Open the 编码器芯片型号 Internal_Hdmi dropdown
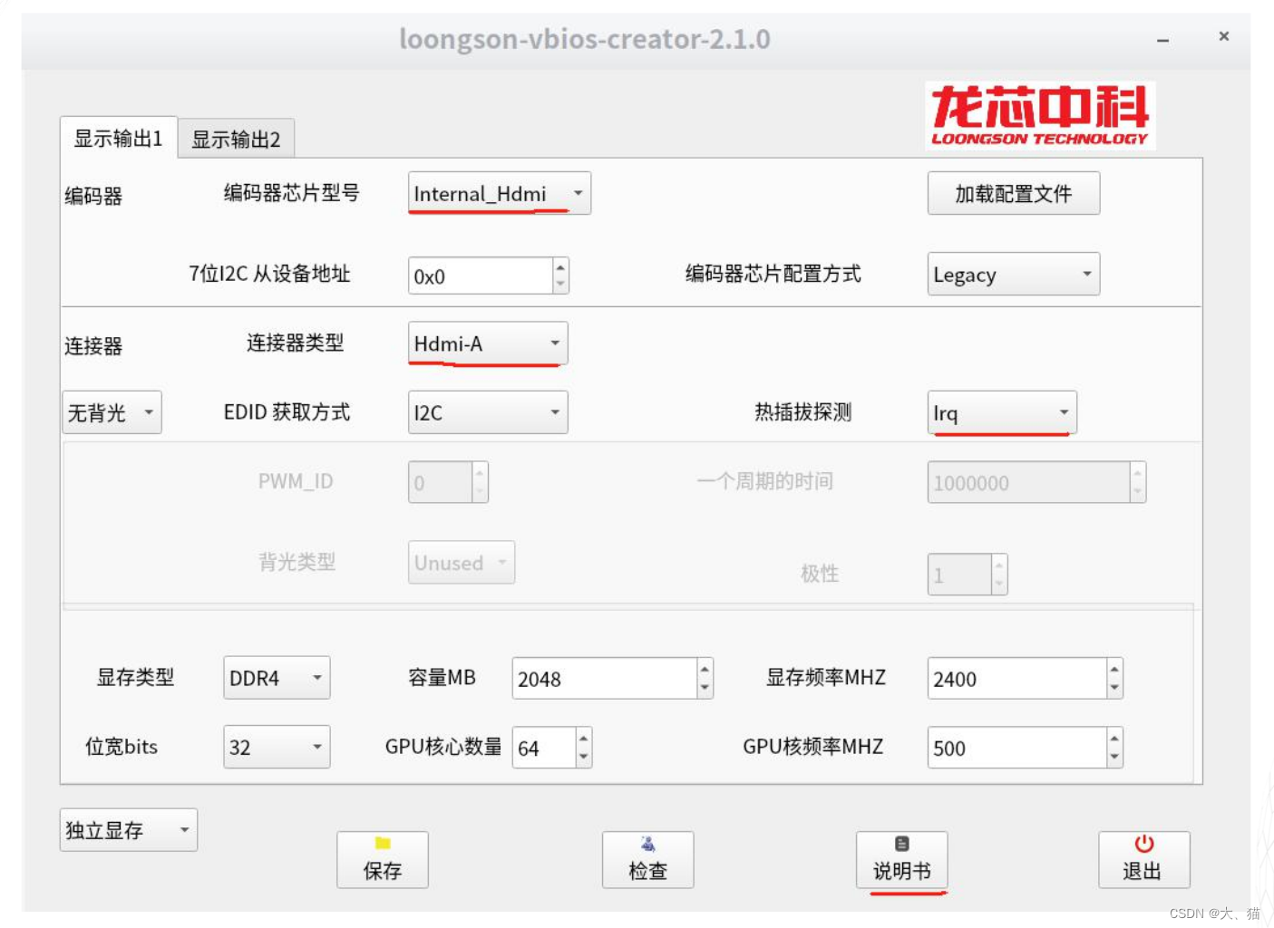Screen dimensions: 1274x928 point(498,193)
